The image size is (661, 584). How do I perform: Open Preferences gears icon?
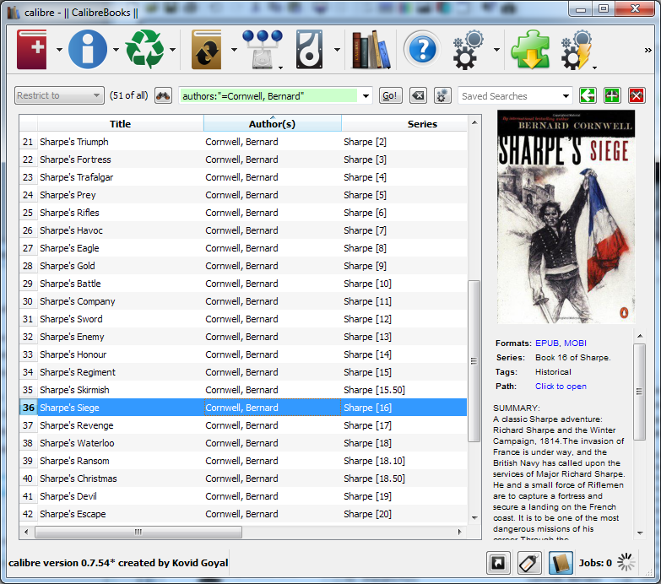coord(468,49)
